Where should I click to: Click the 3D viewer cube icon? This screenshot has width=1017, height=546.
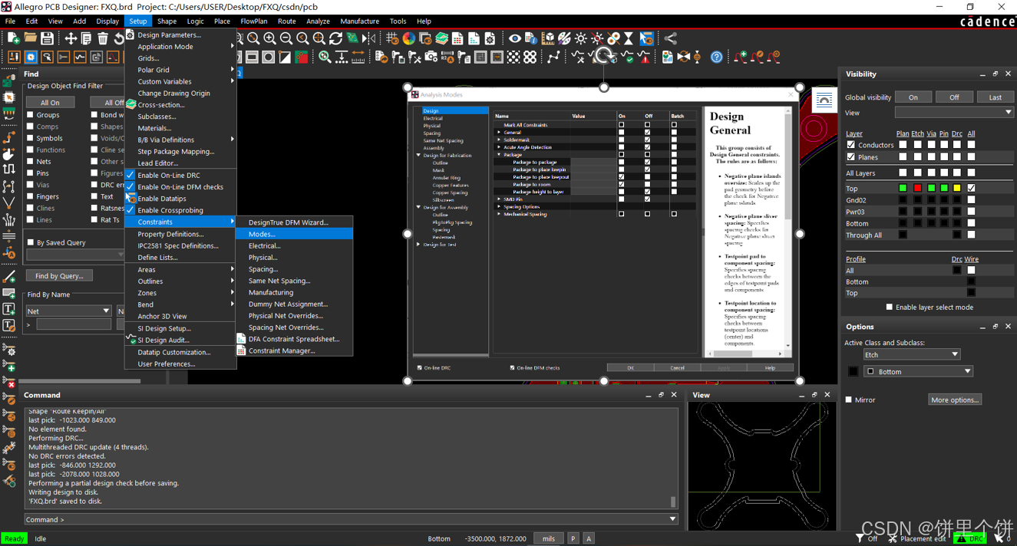click(548, 38)
